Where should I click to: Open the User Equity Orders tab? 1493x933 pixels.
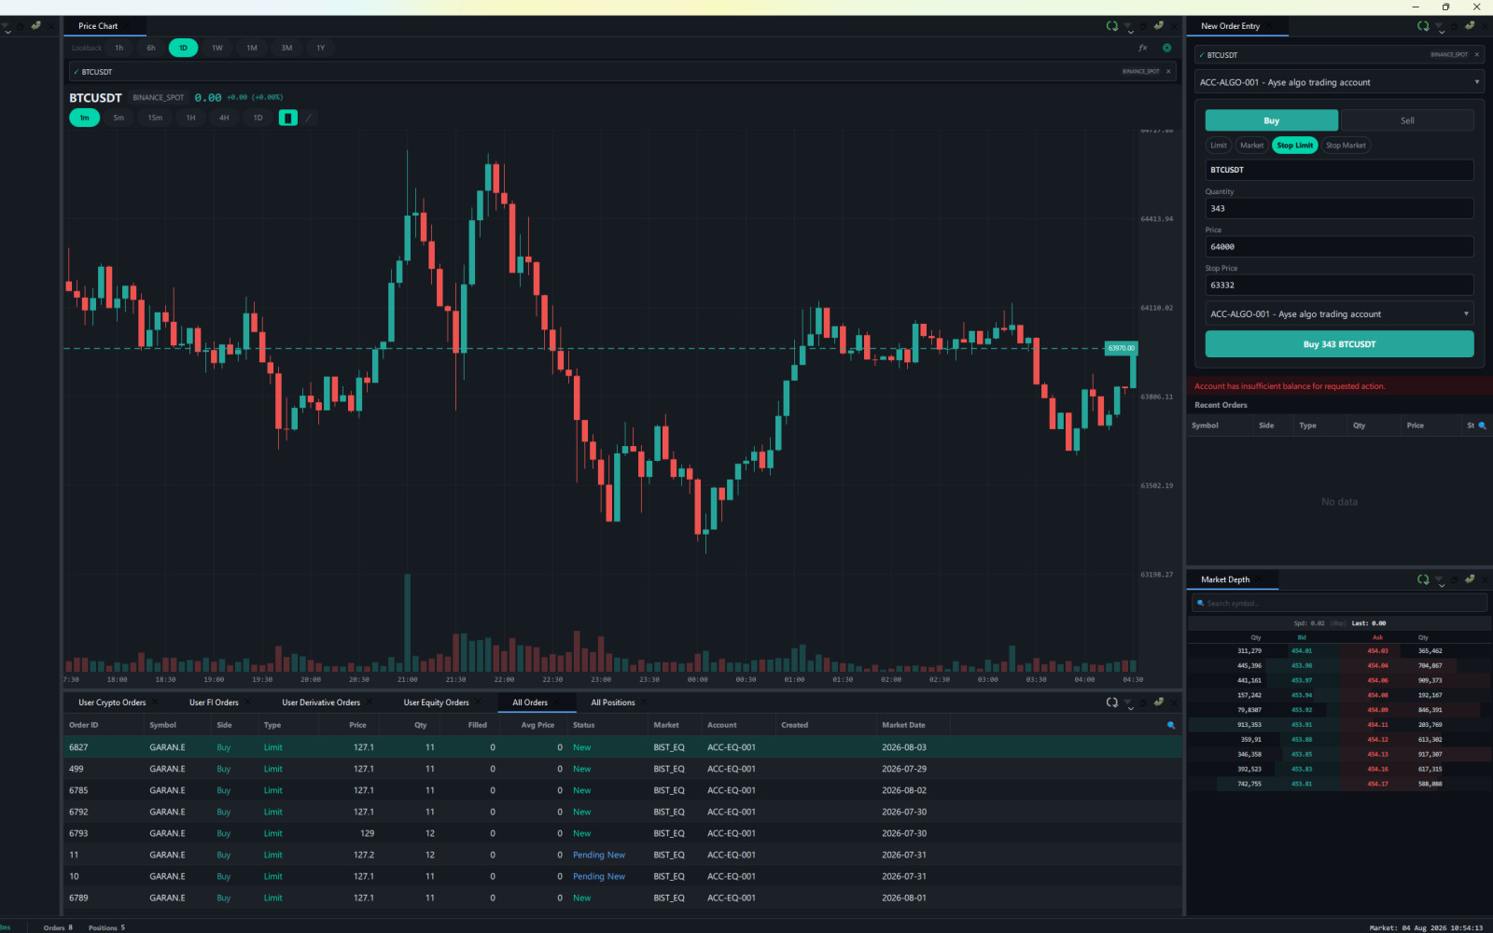click(x=436, y=703)
